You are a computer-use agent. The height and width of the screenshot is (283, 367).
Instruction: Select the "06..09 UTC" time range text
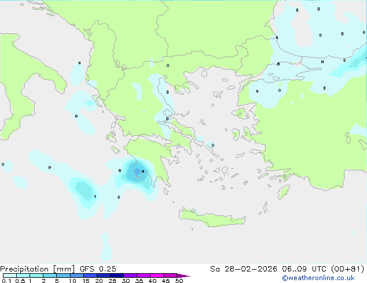pyautogui.click(x=304, y=269)
